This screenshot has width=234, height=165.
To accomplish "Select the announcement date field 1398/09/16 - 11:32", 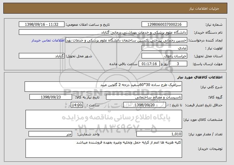I will [x=42, y=25].
